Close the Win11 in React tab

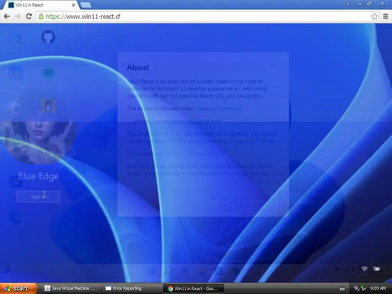[73, 5]
